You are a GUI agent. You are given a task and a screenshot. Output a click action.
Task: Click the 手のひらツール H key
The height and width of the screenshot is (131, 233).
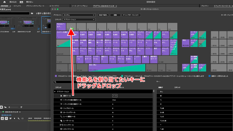[x=116, y=51]
